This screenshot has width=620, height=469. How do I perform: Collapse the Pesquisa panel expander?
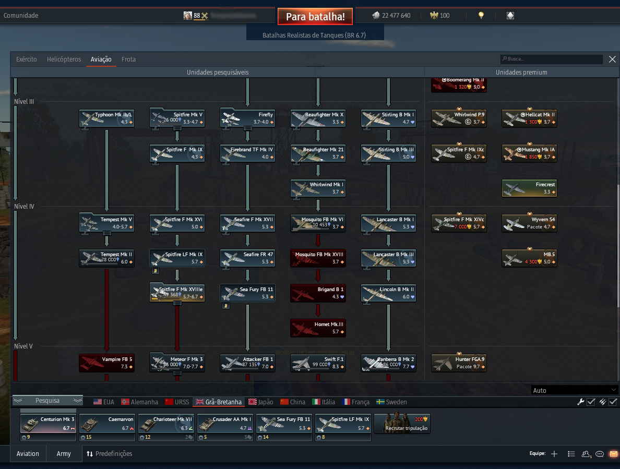click(47, 401)
